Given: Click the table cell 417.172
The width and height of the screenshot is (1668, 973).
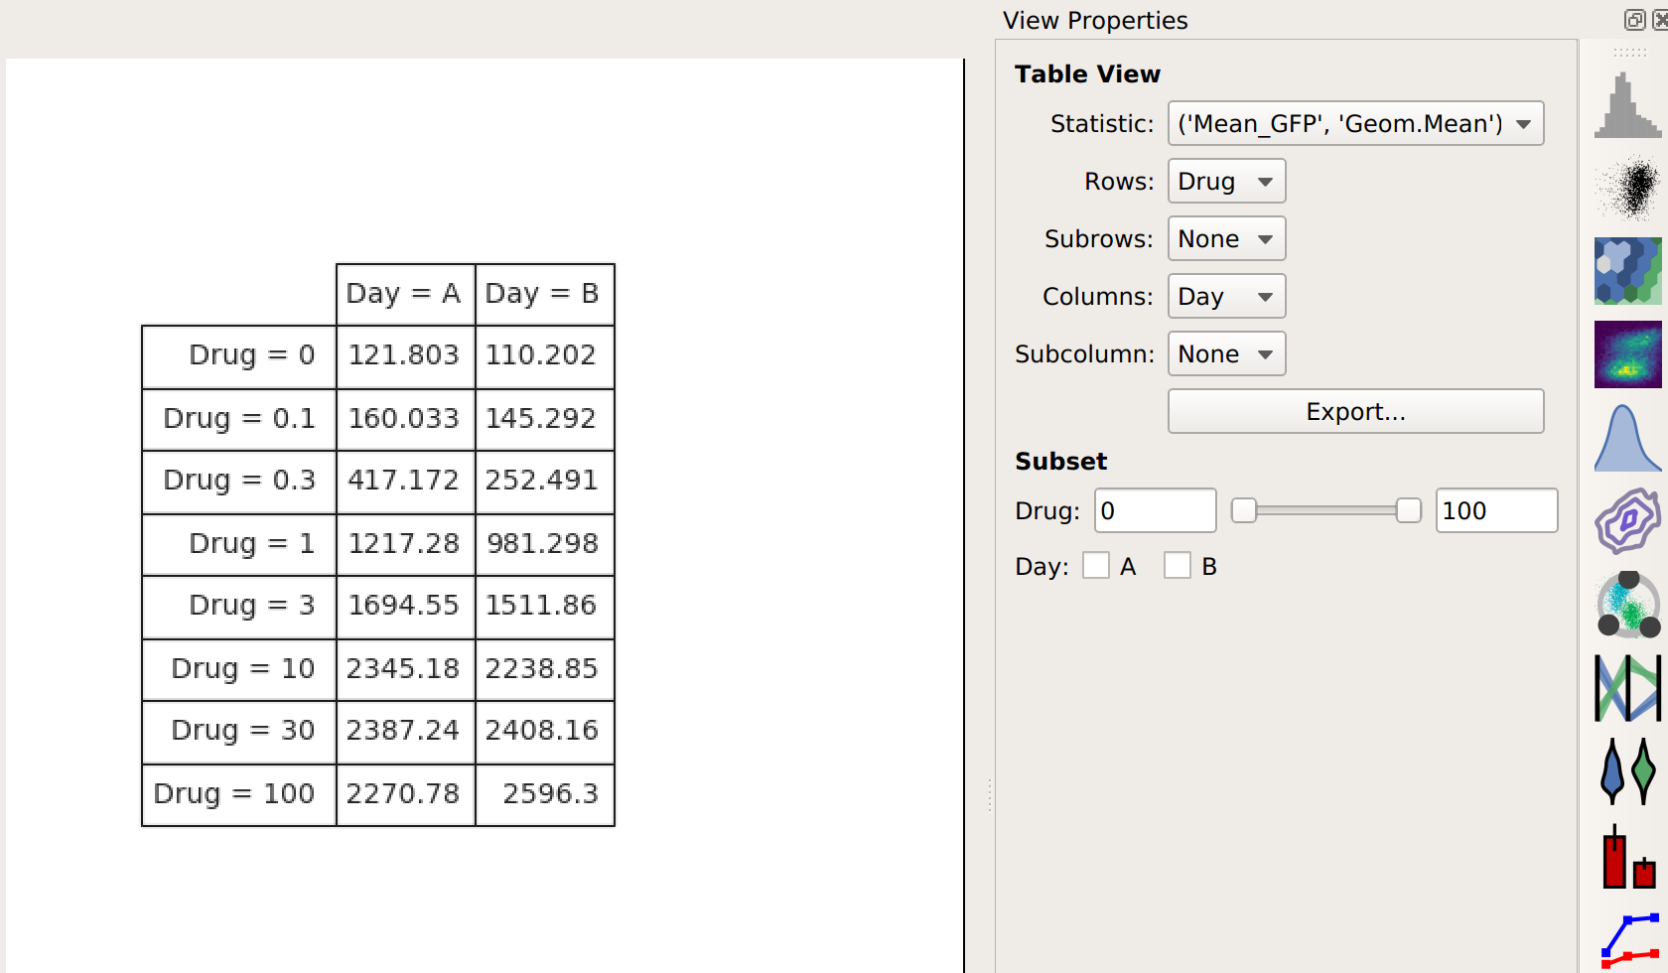Looking at the screenshot, I should tap(406, 482).
